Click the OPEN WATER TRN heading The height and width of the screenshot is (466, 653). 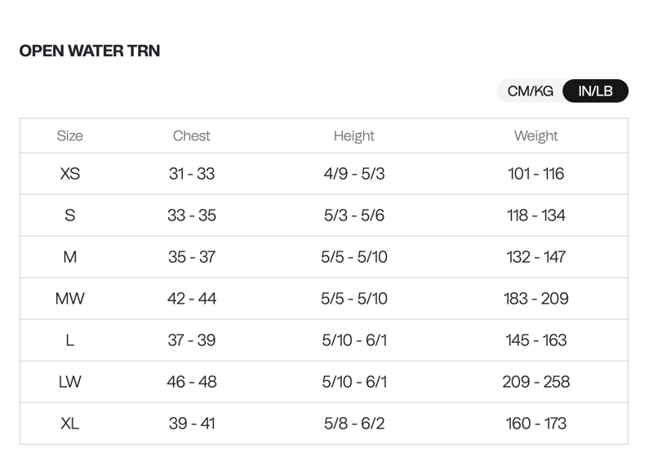(90, 51)
